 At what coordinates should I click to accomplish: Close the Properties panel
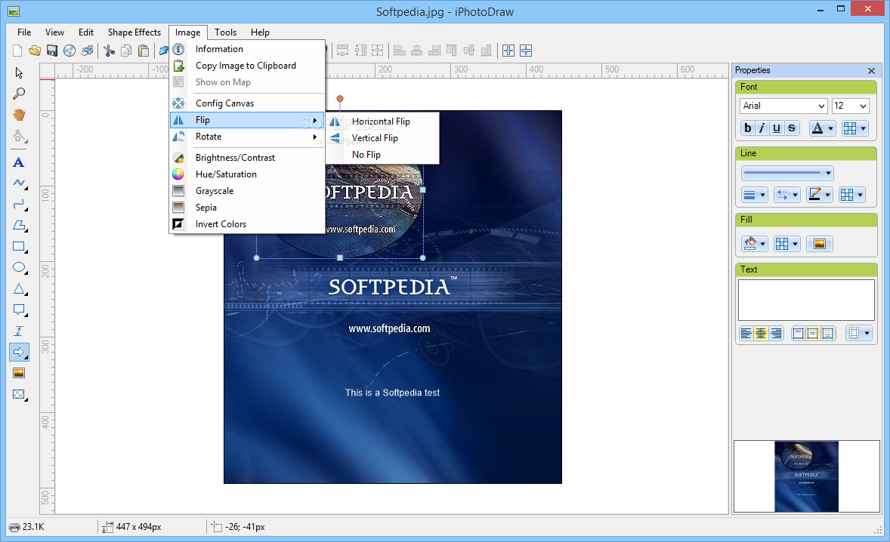(871, 71)
